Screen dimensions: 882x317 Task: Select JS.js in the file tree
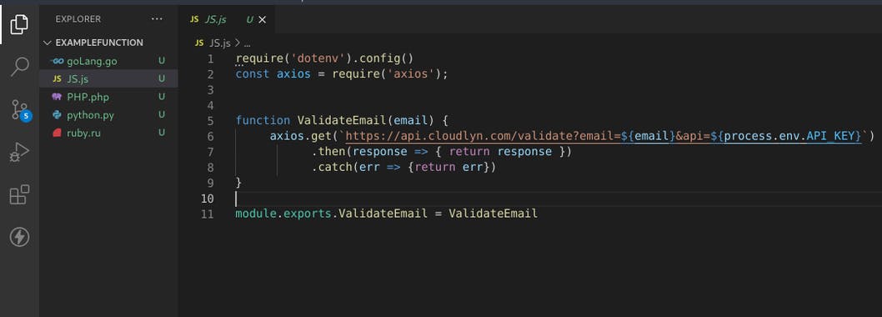(108, 78)
